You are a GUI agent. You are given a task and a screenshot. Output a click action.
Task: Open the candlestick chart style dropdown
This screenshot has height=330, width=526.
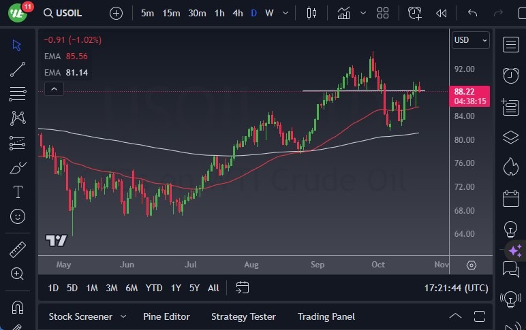(312, 13)
